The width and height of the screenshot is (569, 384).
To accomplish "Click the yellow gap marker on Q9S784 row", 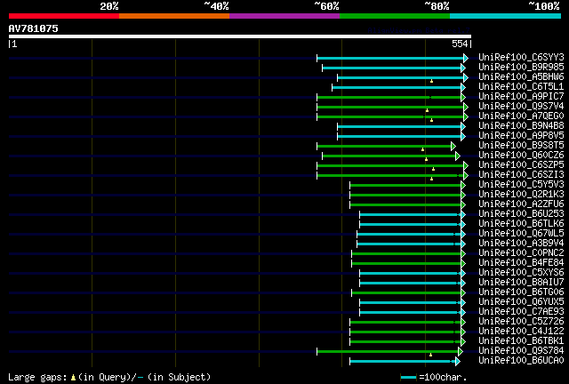I will coord(430,355).
